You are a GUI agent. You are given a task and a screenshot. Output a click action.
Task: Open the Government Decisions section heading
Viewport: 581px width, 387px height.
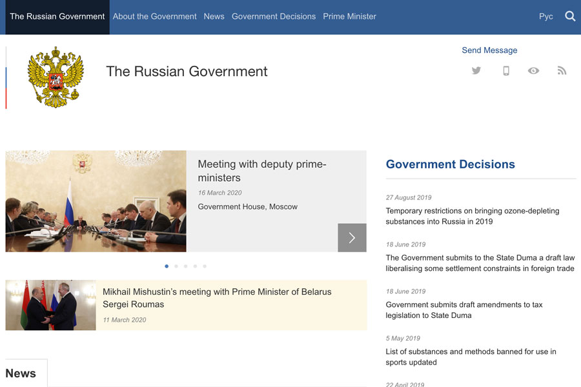[x=450, y=164]
